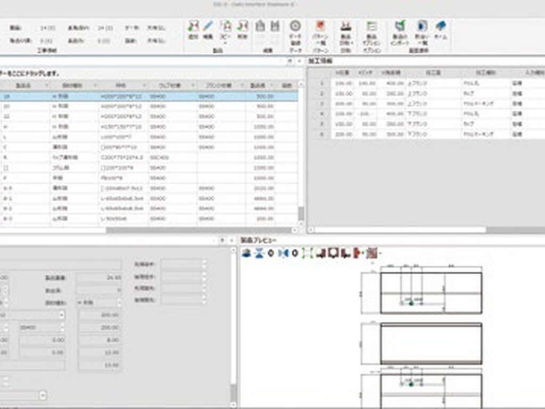Viewport: 545px width, 409px height.
Task: Click the dark bracket icon before the square frame icon
Action: pos(321,253)
